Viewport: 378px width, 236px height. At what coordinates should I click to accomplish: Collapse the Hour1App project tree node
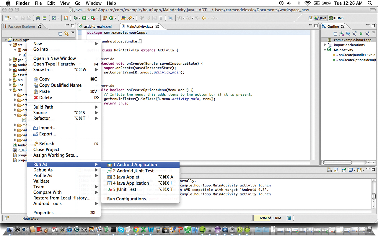click(6, 40)
